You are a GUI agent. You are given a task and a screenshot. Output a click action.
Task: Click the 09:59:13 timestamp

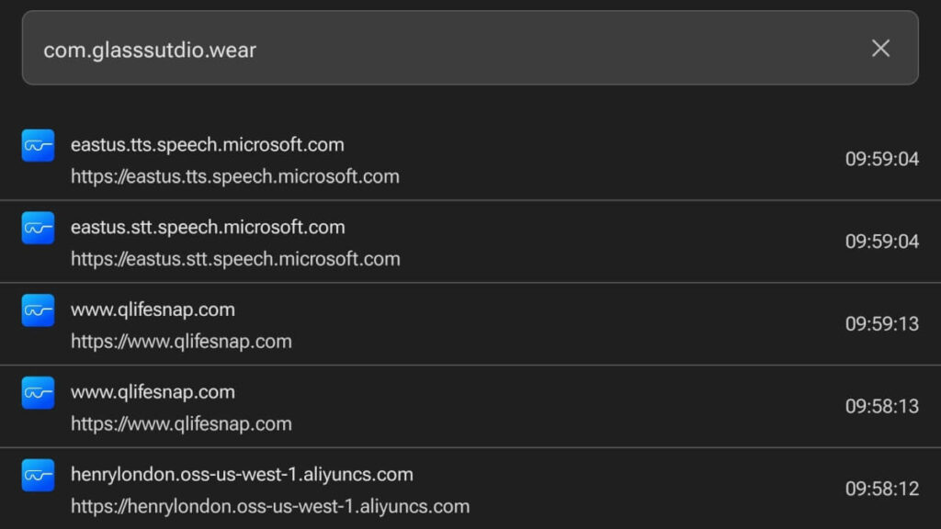pyautogui.click(x=881, y=324)
